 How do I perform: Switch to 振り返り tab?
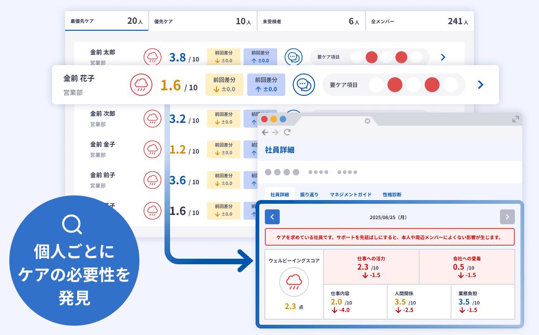[309, 194]
